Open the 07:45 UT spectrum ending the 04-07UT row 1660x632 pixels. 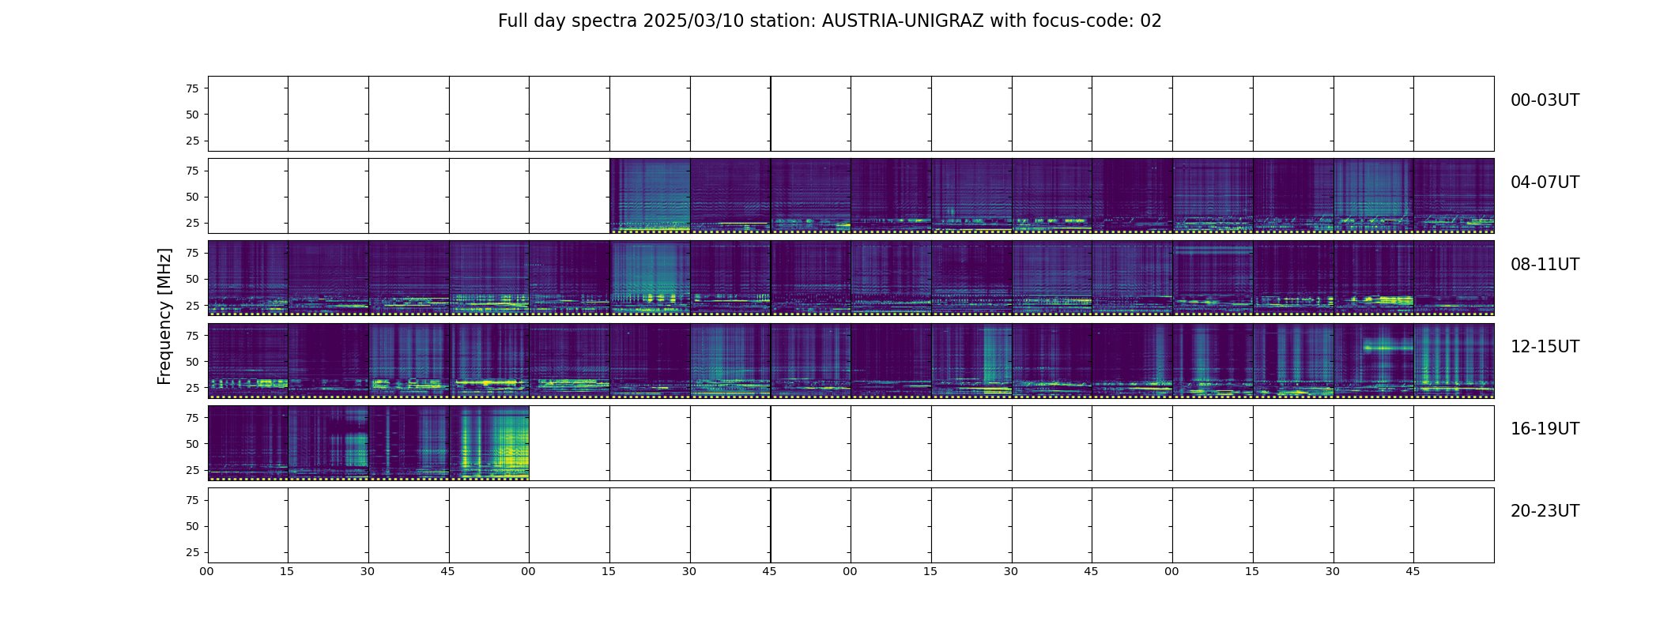click(1454, 196)
